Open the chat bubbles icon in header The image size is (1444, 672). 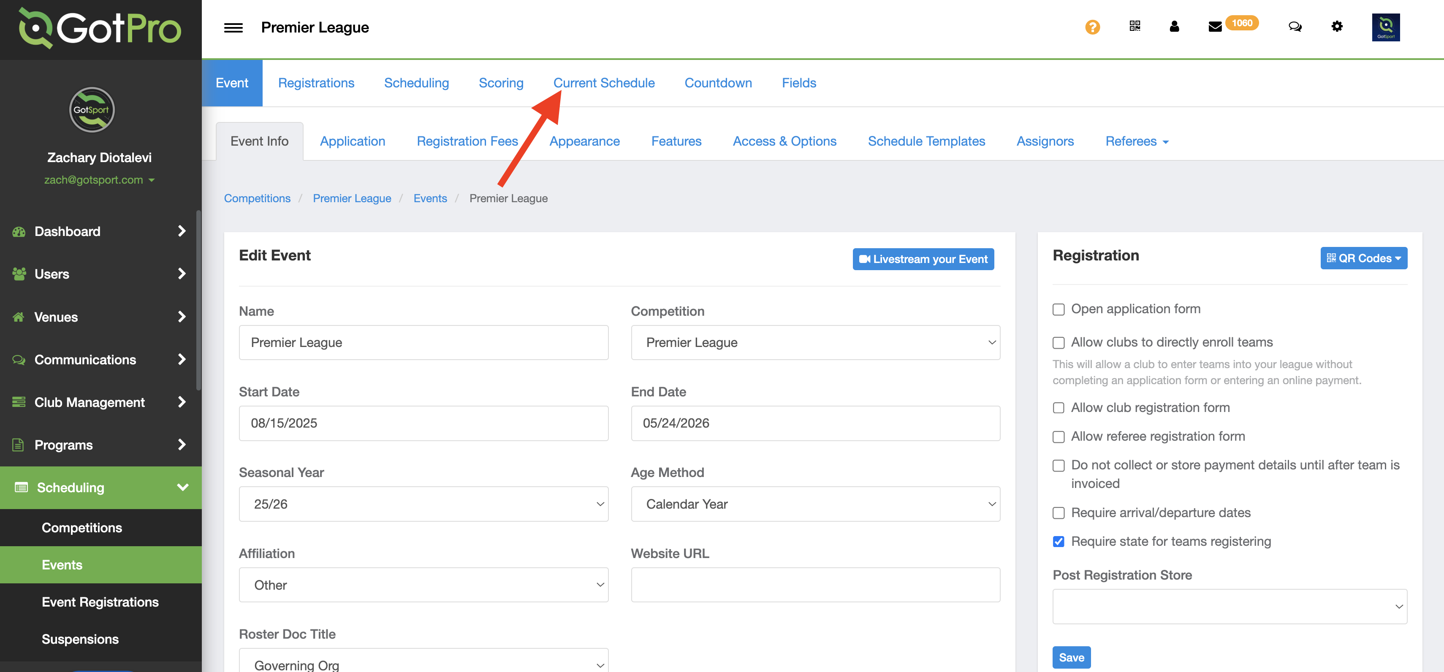click(x=1295, y=26)
